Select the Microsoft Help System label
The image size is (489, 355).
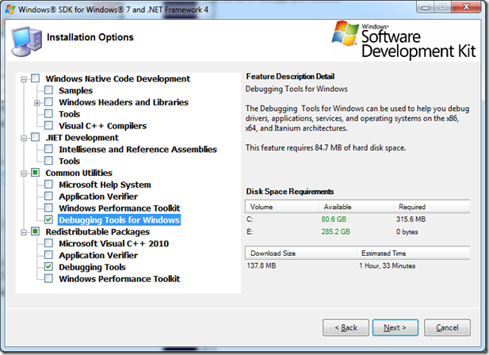[105, 185]
